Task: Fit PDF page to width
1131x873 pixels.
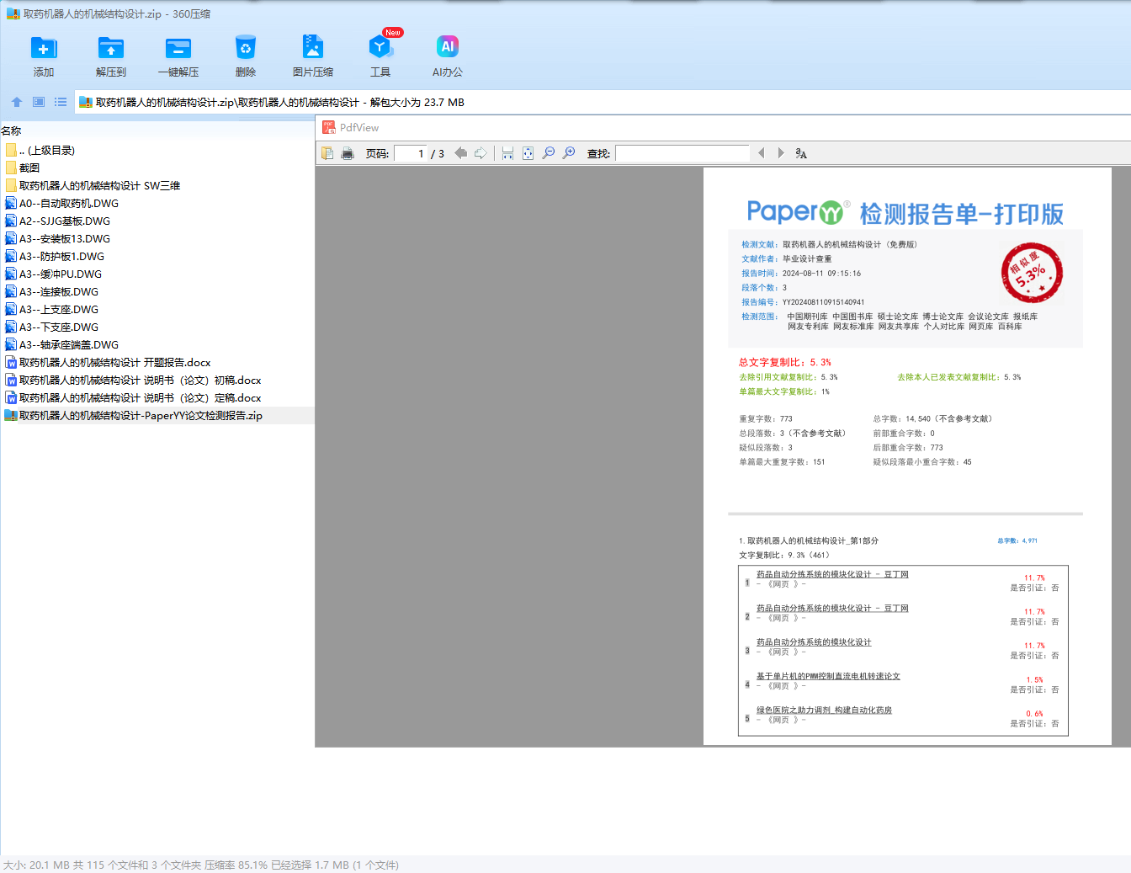Action: [x=507, y=153]
